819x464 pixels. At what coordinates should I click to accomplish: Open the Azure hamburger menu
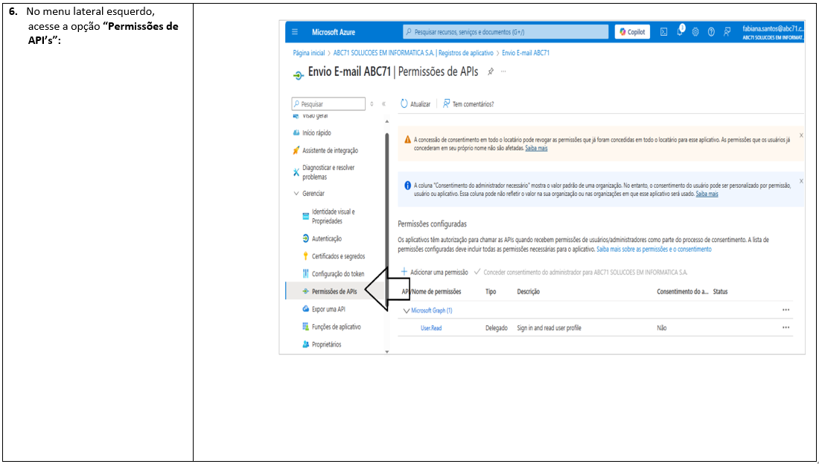295,32
